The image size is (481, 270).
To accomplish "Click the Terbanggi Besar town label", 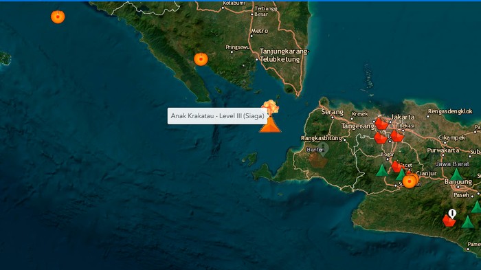I will click(266, 12).
